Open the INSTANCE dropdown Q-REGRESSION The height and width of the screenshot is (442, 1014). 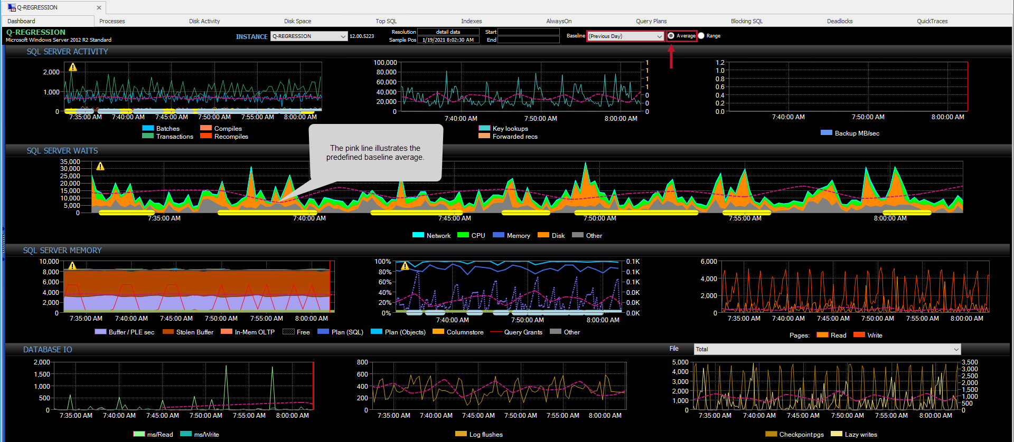pos(309,36)
